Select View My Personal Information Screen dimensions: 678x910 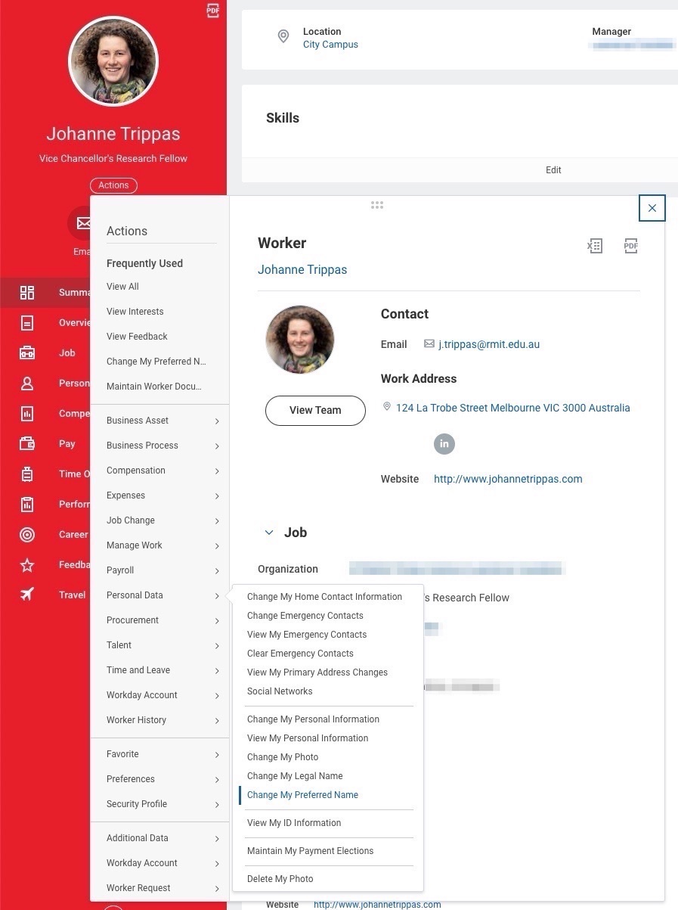308,738
